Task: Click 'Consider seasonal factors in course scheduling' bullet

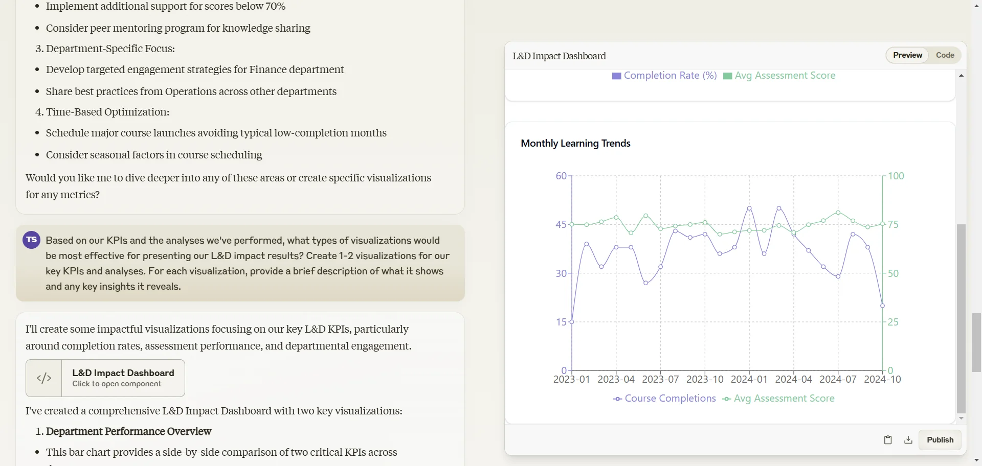Action: pos(154,155)
